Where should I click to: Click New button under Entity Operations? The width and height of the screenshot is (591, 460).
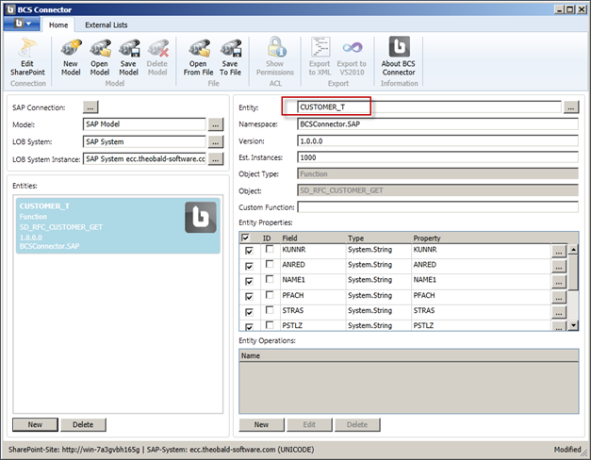[260, 425]
